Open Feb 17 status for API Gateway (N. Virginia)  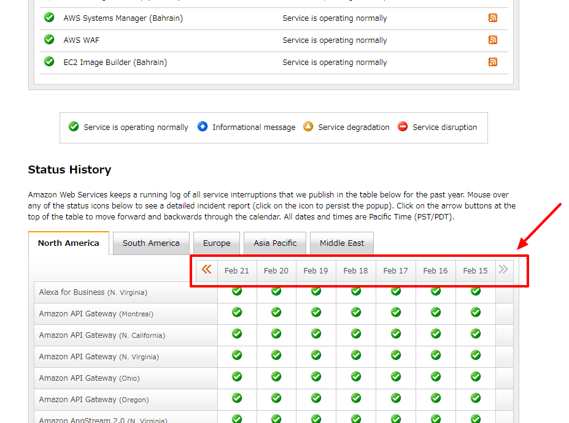point(396,355)
